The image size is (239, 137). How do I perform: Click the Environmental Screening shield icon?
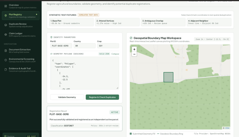coord(6,60)
